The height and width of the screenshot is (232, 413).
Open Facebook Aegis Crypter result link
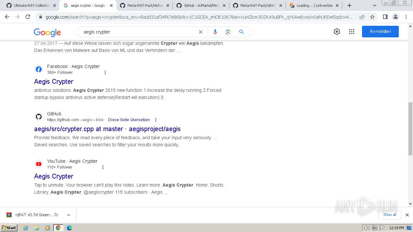[54, 82]
